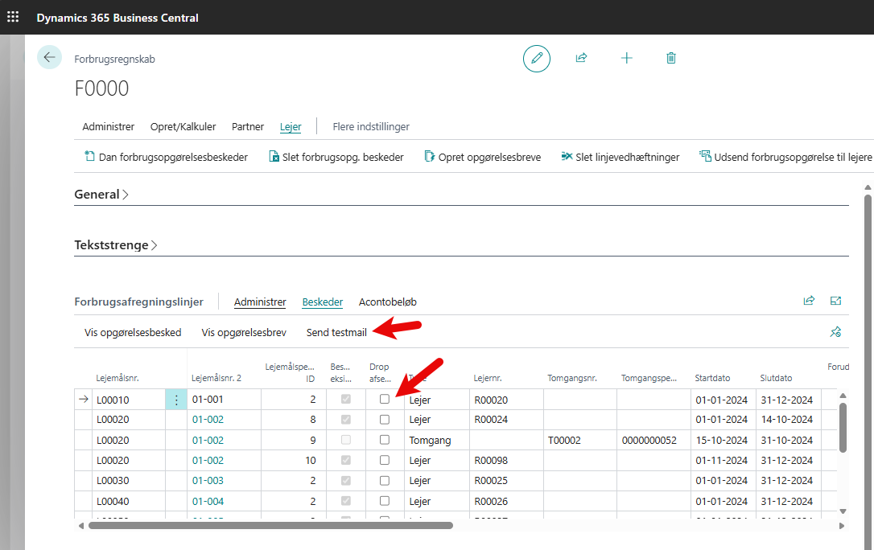Click the plus icon to create new
874x550 pixels.
[x=626, y=59]
